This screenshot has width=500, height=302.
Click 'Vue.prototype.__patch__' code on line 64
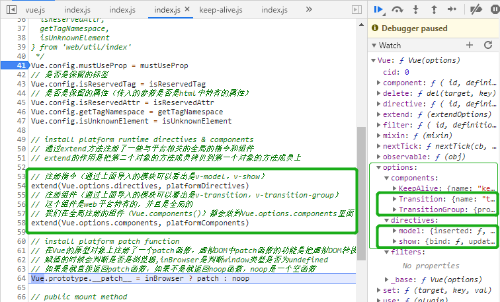(x=81, y=278)
